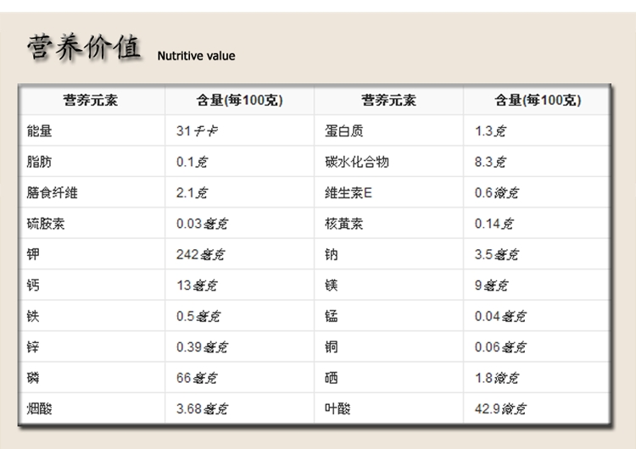Click the 0.6微克 value
636x449 pixels.
tap(496, 192)
